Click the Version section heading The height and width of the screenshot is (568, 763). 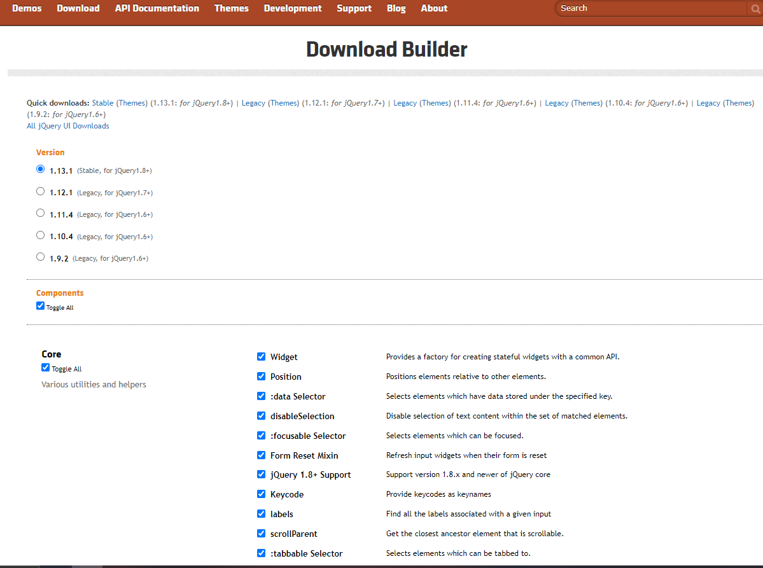[x=50, y=152]
